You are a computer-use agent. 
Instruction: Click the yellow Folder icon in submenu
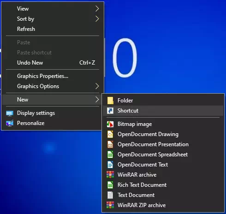click(x=110, y=101)
